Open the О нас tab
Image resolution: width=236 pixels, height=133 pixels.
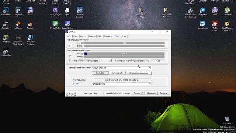point(124,36)
